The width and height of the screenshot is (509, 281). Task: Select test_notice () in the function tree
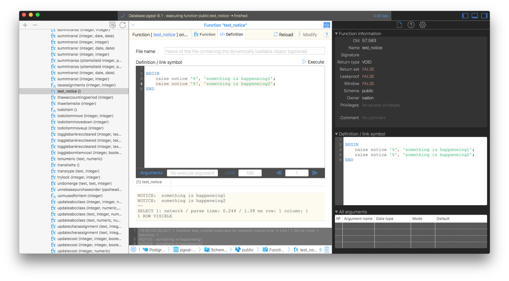[74, 91]
